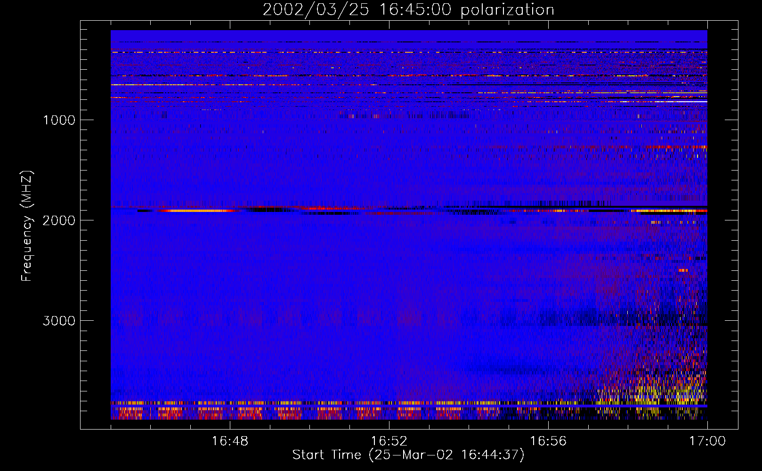Screen dimensions: 762x471
Task: Click the '2000' frequency axis label
Action: 59,220
